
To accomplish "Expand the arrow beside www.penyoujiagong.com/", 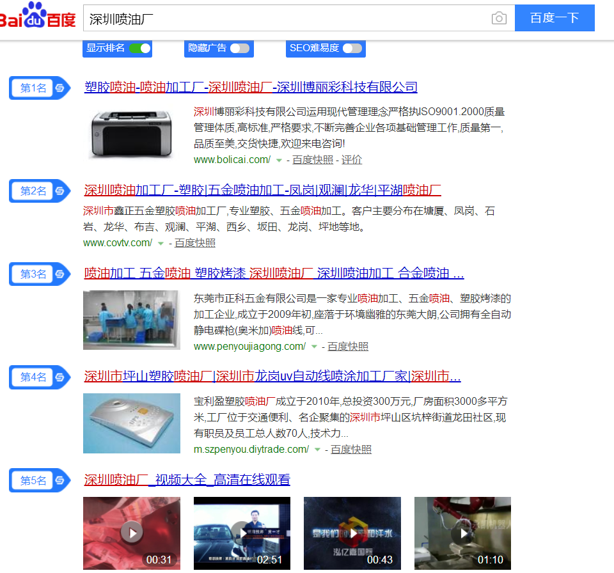I will (314, 347).
